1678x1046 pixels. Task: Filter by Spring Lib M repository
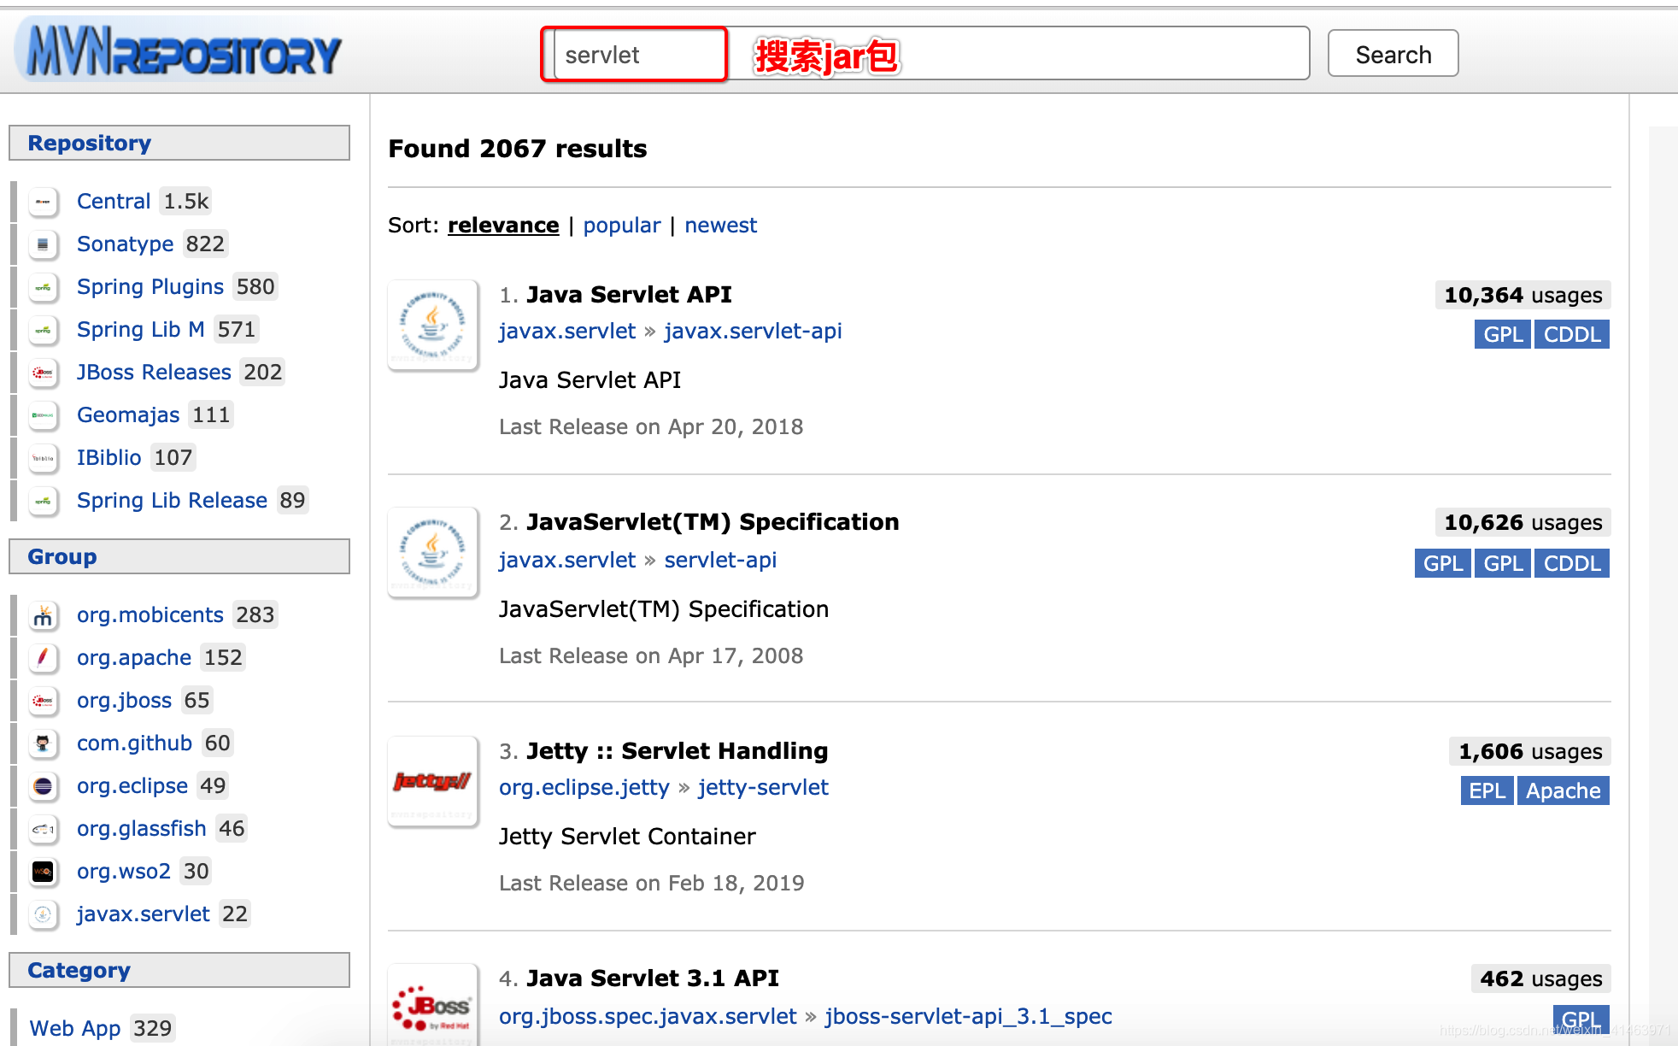[141, 330]
